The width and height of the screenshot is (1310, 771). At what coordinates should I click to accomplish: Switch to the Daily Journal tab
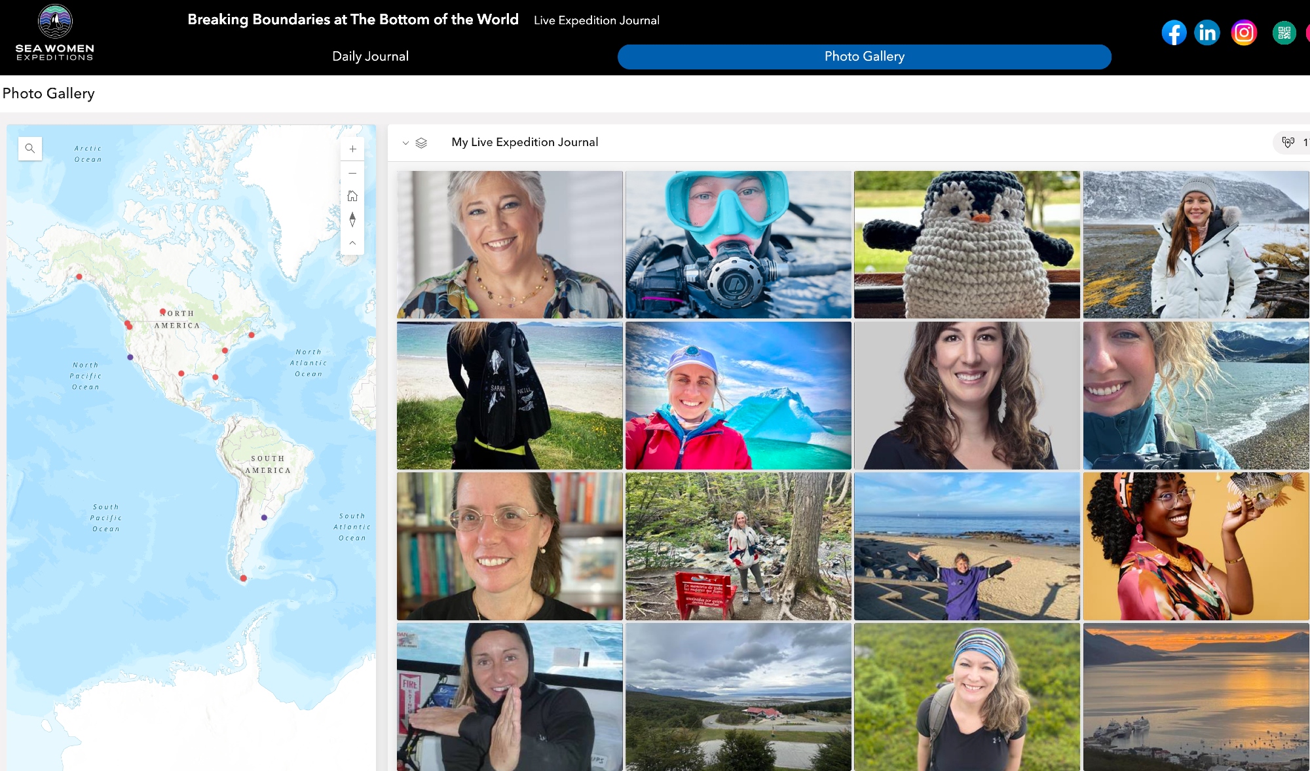click(370, 56)
